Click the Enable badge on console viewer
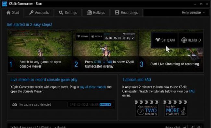Viewport: 211px width, 128px height. (x=105, y=104)
